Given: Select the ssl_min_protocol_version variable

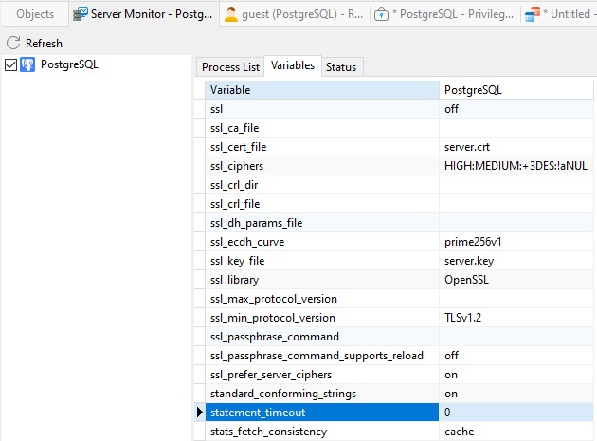Looking at the screenshot, I should tap(322, 318).
